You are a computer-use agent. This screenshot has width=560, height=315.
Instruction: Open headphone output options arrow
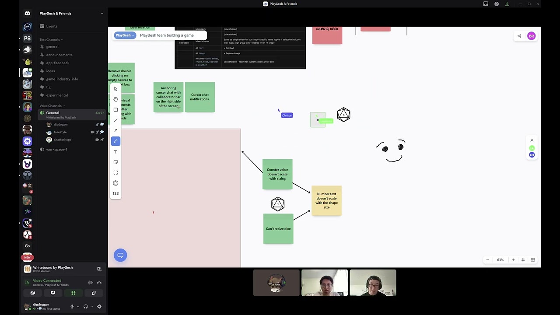91,307
